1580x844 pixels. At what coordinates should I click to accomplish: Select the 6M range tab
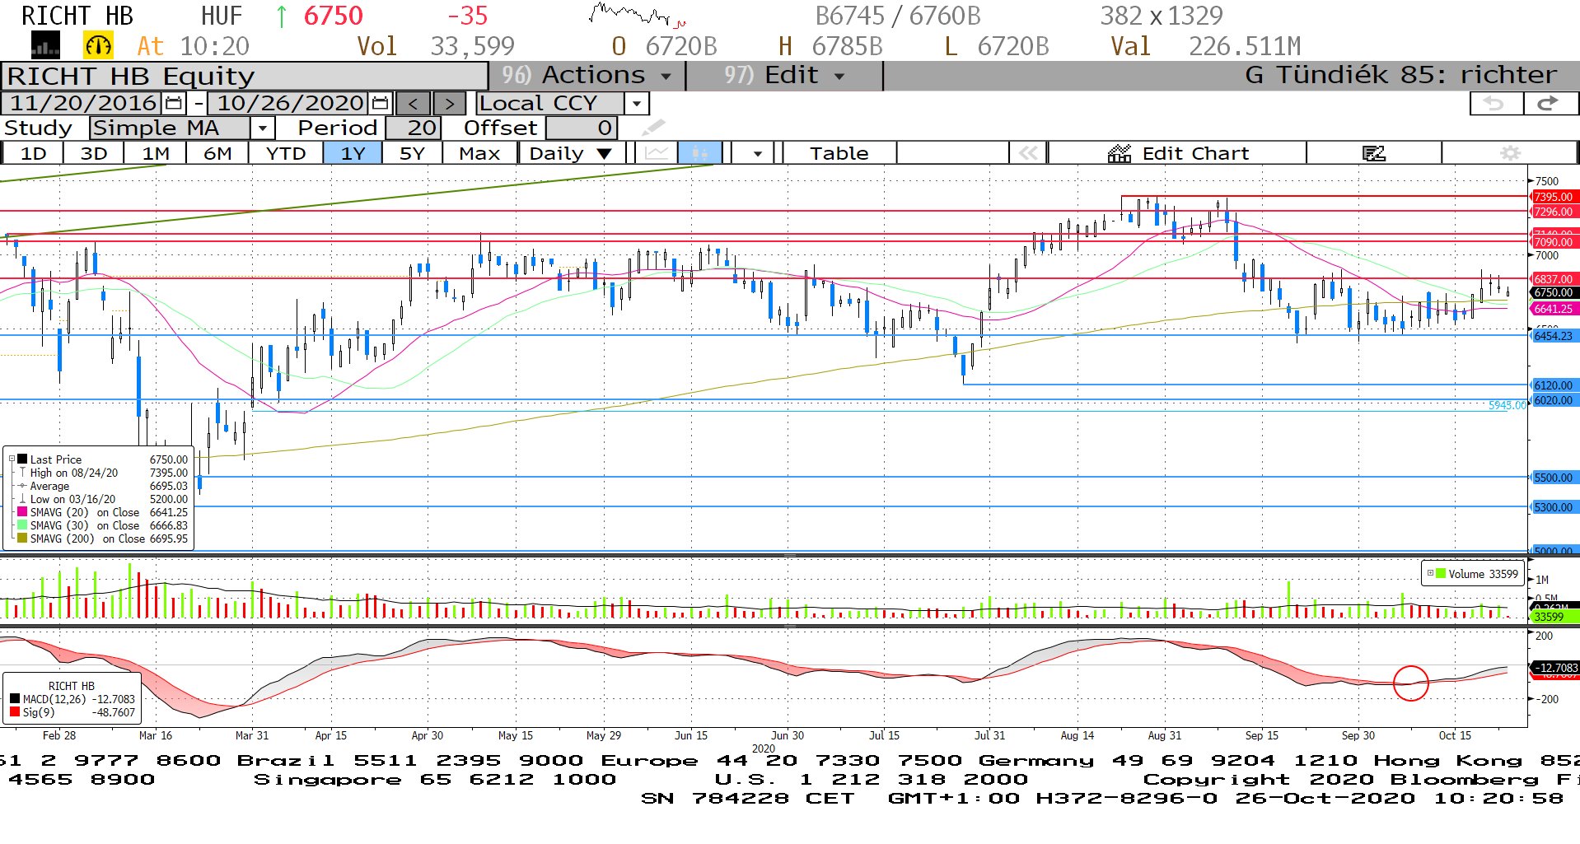click(217, 153)
